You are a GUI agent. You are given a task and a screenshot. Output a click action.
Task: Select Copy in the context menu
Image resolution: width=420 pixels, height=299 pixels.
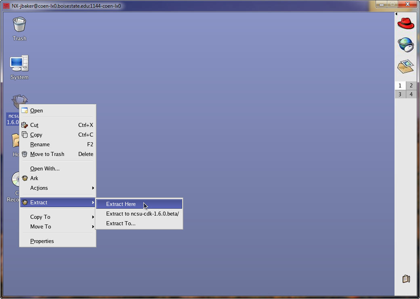pyautogui.click(x=58, y=135)
